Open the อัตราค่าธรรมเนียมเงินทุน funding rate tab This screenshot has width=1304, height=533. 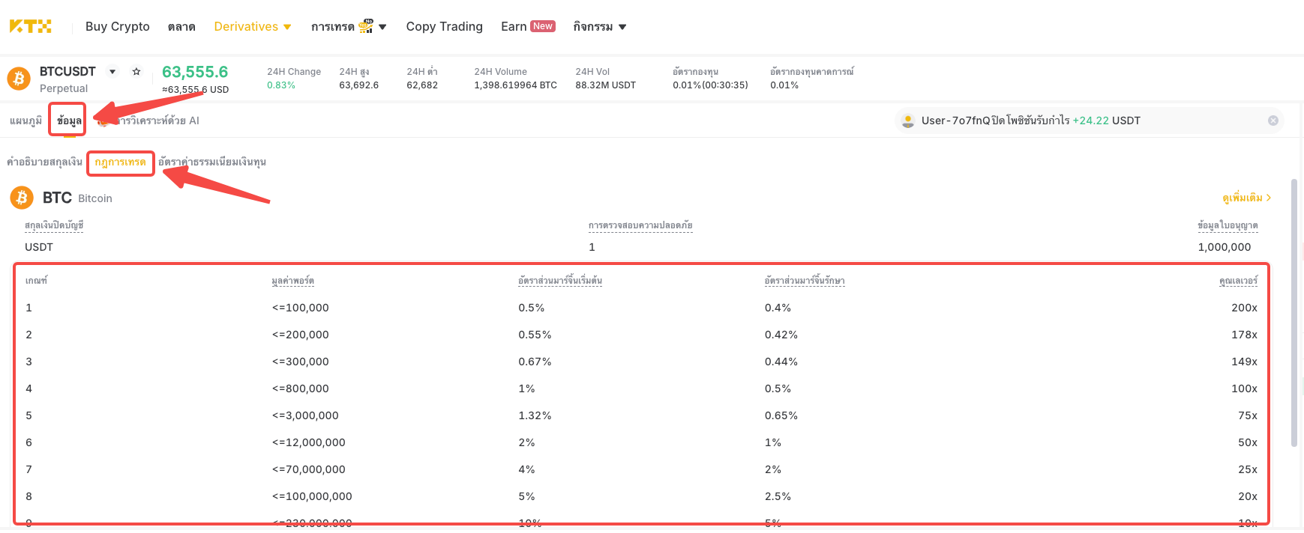[x=212, y=162]
